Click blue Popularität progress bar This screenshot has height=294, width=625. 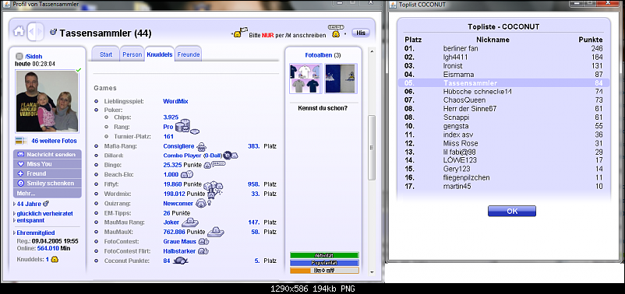pyautogui.click(x=324, y=263)
